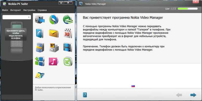Screen dimensions: 202x101
Task: Open Messages envelope icon
Action: [54, 33]
